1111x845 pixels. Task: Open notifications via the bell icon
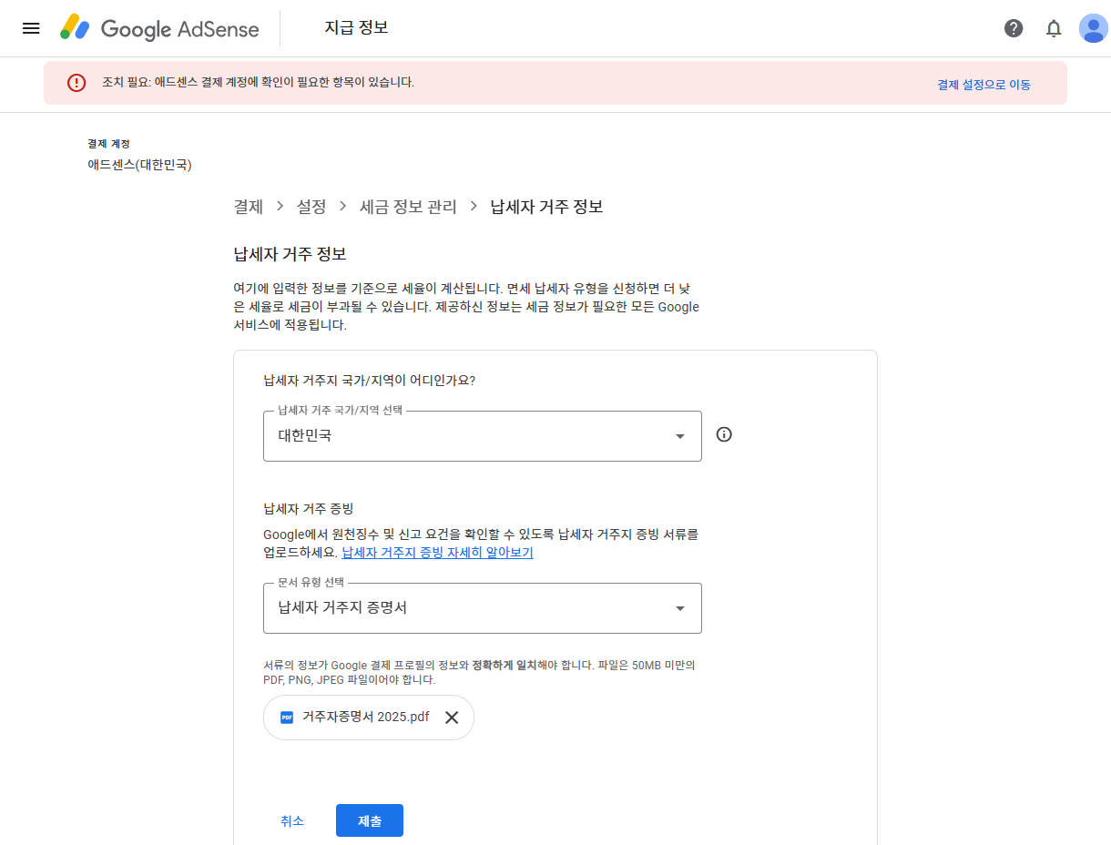[x=1054, y=28]
